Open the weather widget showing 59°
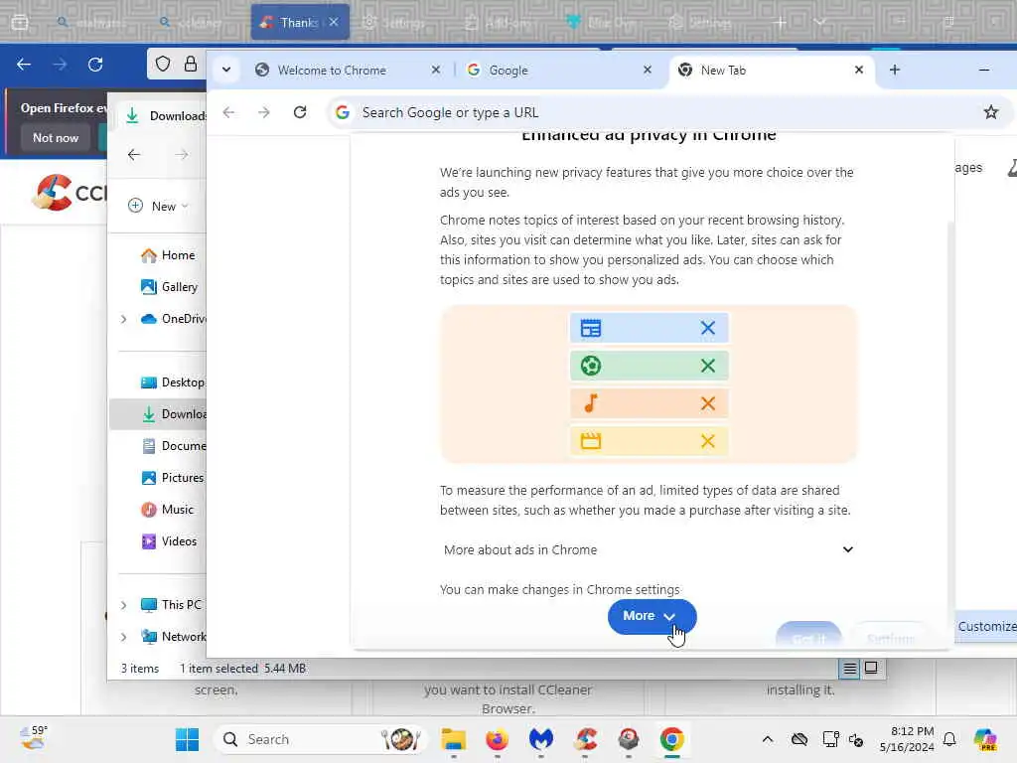The image size is (1017, 763). click(34, 738)
